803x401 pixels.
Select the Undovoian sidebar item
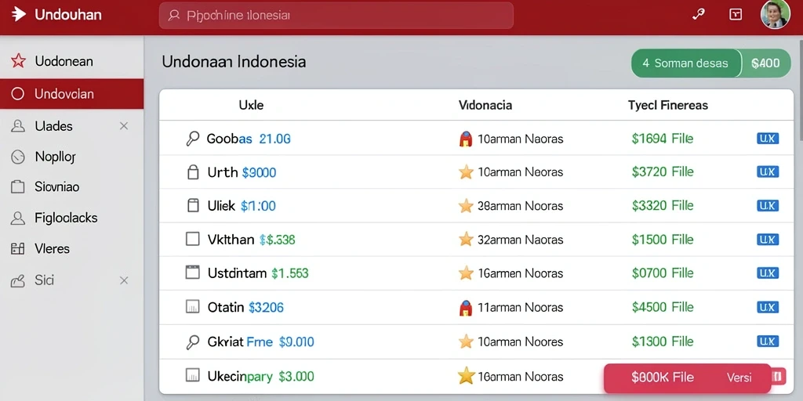(71, 94)
